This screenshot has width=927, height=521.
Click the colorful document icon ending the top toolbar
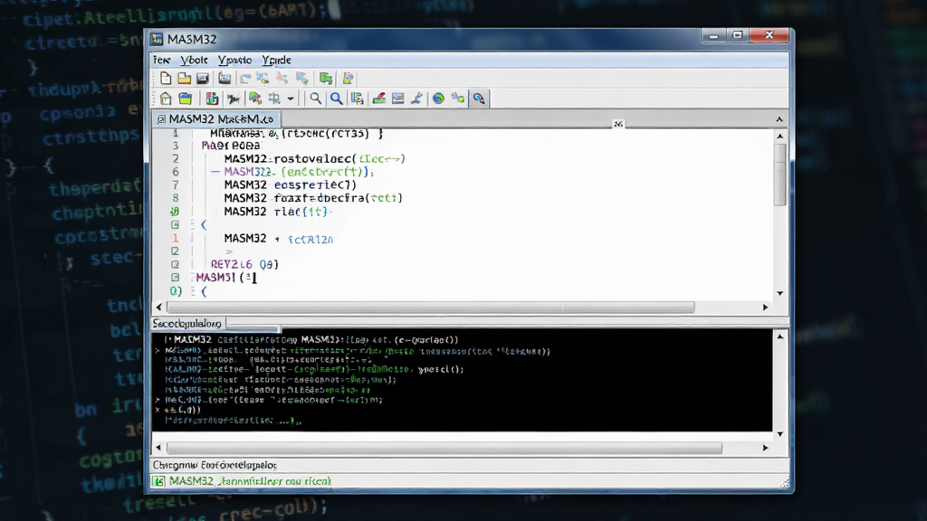[348, 79]
